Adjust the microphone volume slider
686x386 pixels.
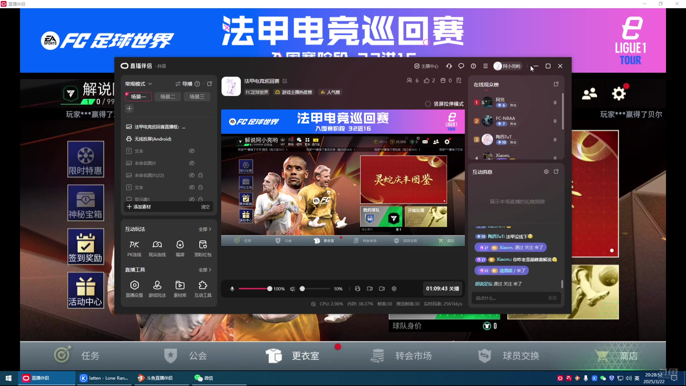254,289
